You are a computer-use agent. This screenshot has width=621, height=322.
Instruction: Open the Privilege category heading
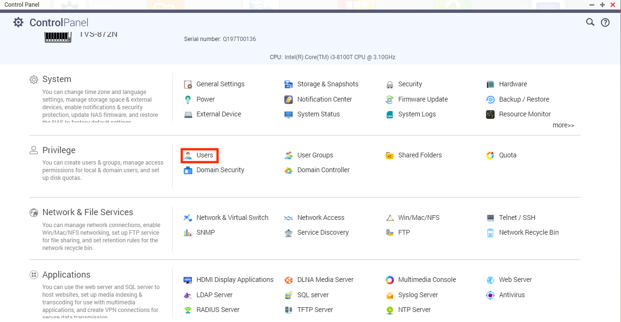tap(59, 150)
